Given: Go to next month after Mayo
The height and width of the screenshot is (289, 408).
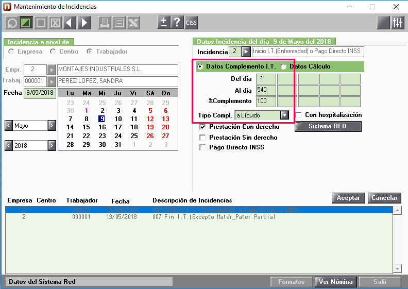Looking at the screenshot, I should (52, 125).
